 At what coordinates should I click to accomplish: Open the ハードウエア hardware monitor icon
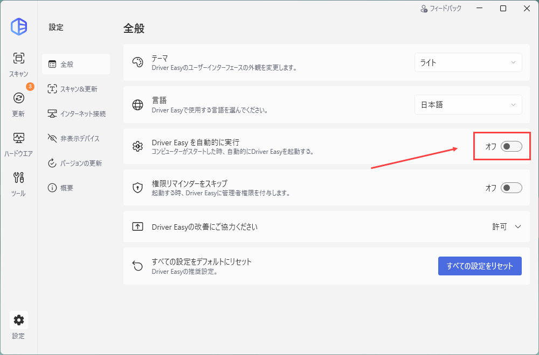point(18,138)
